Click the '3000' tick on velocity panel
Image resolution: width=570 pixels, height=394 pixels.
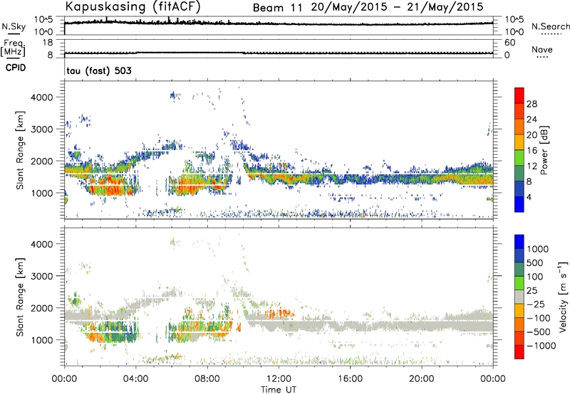click(x=42, y=276)
